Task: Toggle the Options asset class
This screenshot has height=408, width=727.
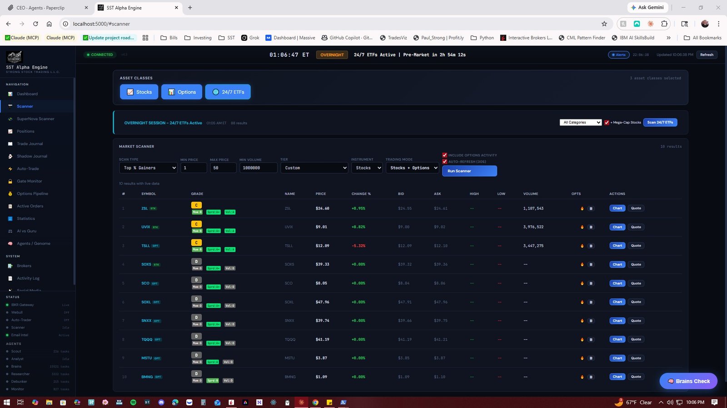Action: tap(182, 92)
